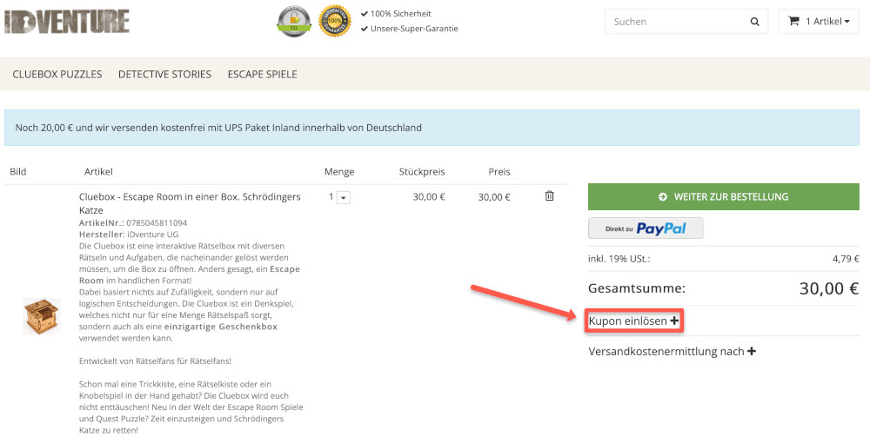Click the Hersteller iDventure UG text
This screenshot has height=443, width=870.
(x=129, y=235)
